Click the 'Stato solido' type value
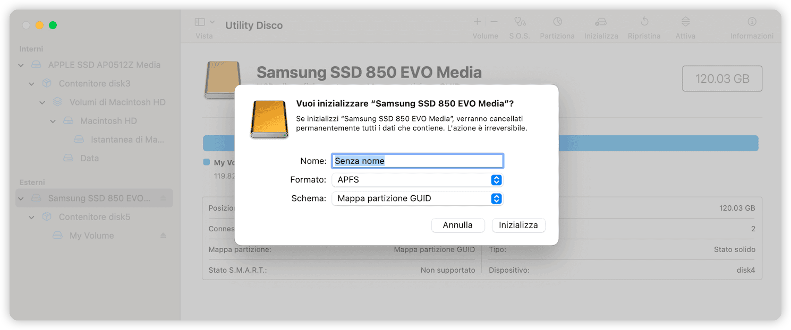This screenshot has height=330, width=791. point(735,249)
